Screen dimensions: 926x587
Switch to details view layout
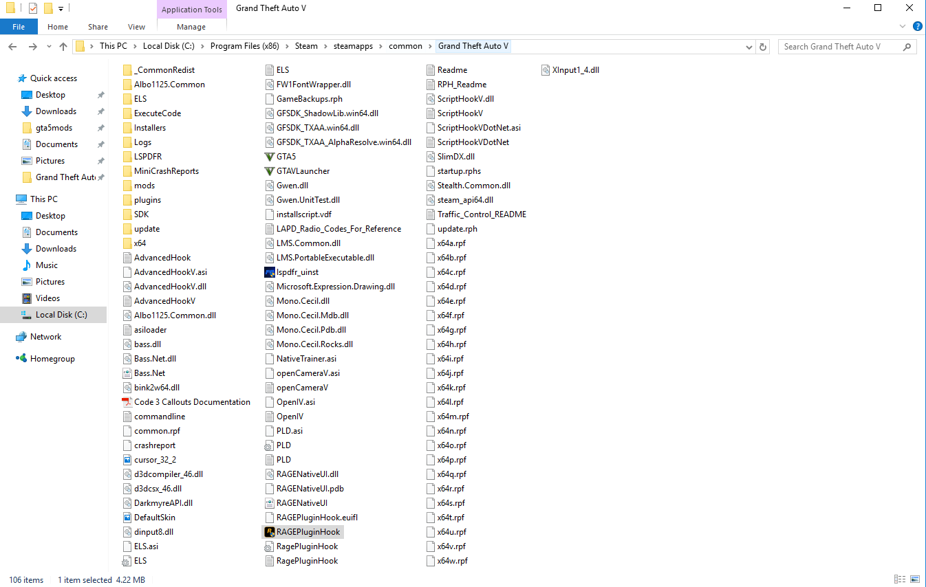click(900, 579)
